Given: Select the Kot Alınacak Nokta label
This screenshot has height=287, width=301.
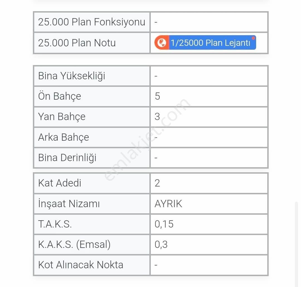Looking at the screenshot, I should click(81, 265).
